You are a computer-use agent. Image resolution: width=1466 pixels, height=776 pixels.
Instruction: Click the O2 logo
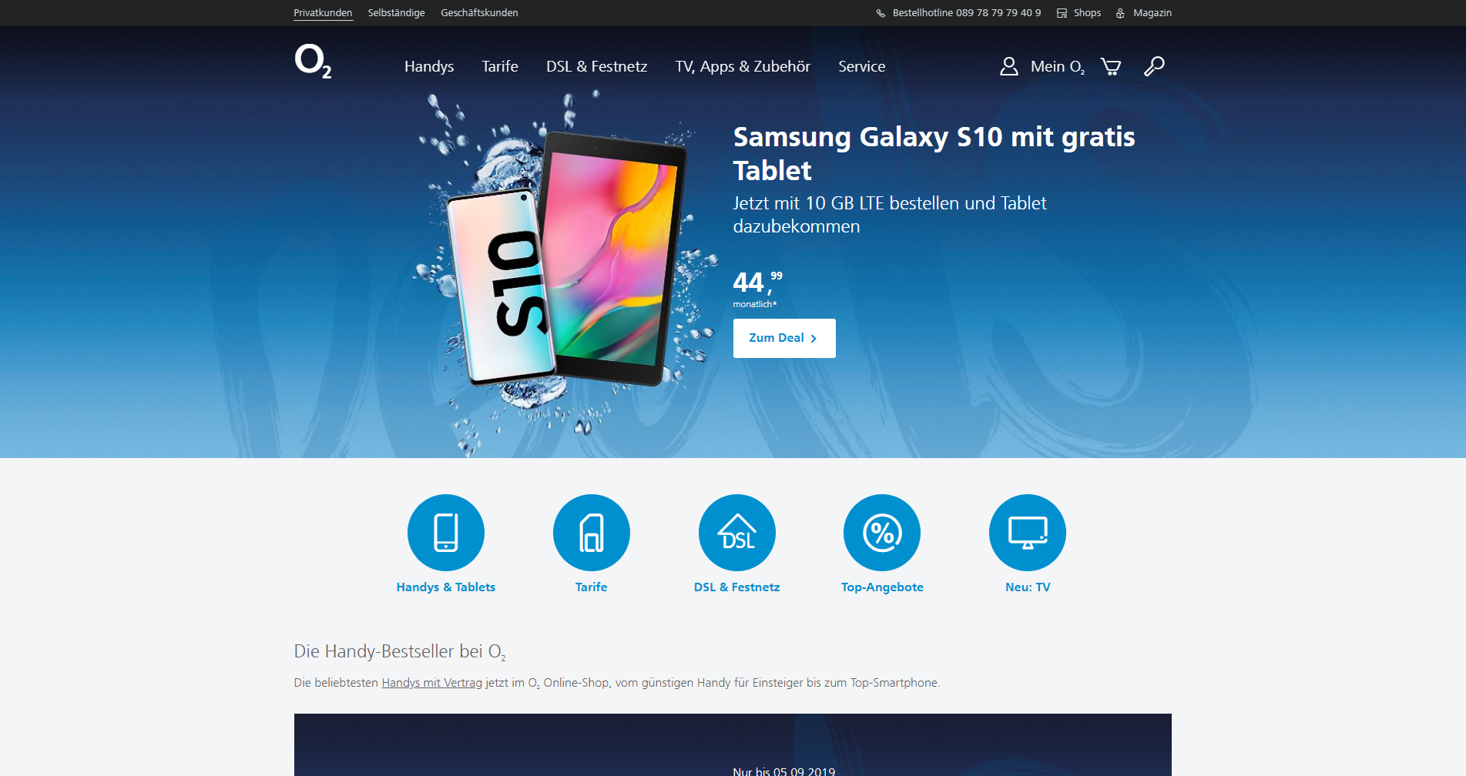(313, 61)
